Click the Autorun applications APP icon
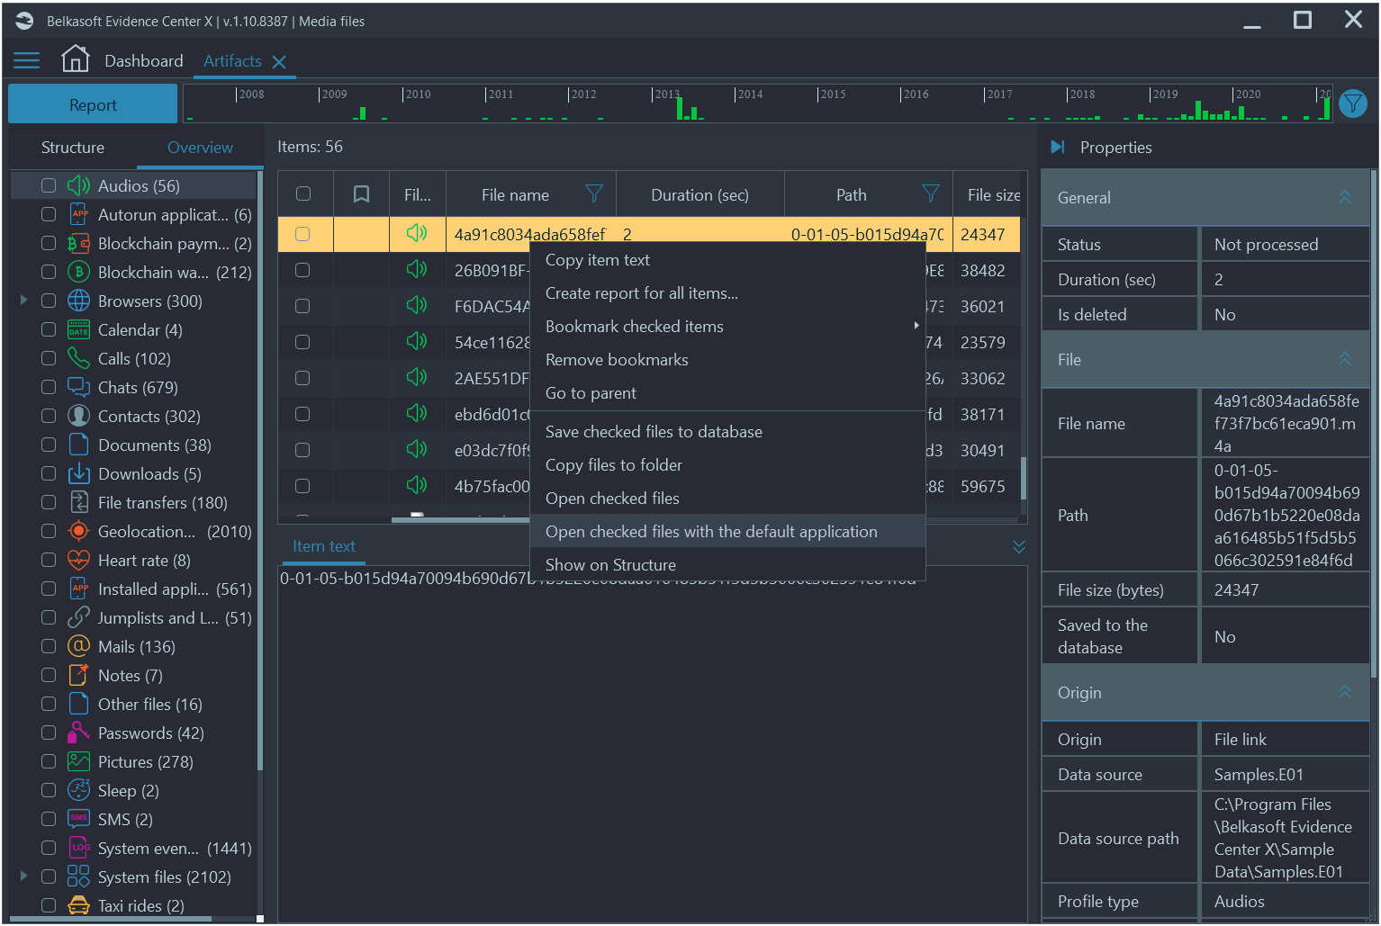 pyautogui.click(x=79, y=214)
